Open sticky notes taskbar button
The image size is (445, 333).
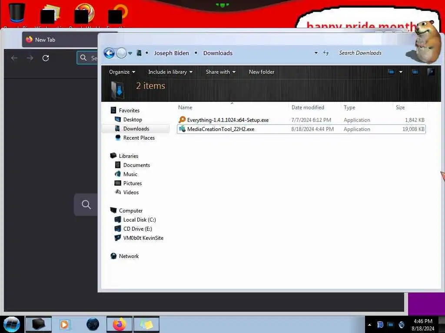pos(146,324)
